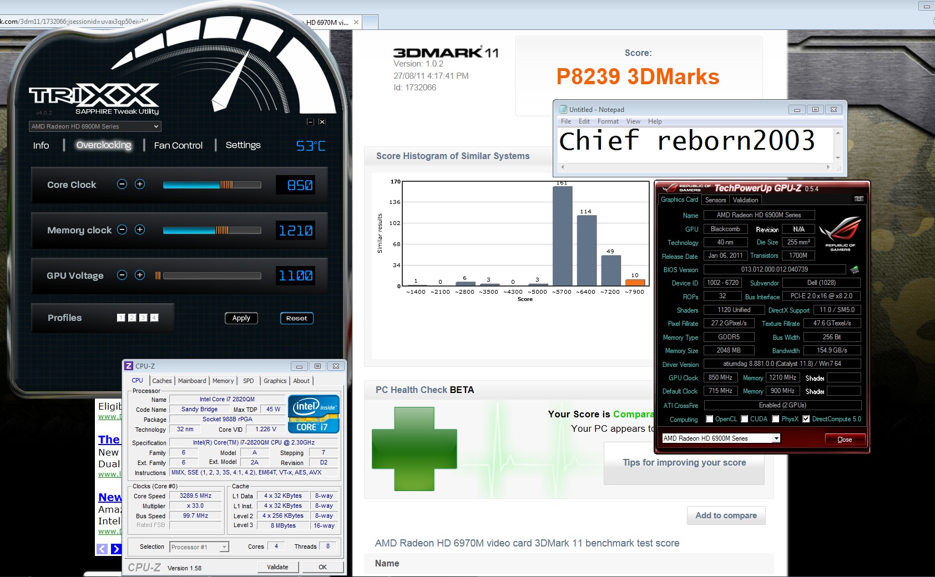Click the ROG logo in GPU-Z
935x577 pixels.
(x=840, y=234)
